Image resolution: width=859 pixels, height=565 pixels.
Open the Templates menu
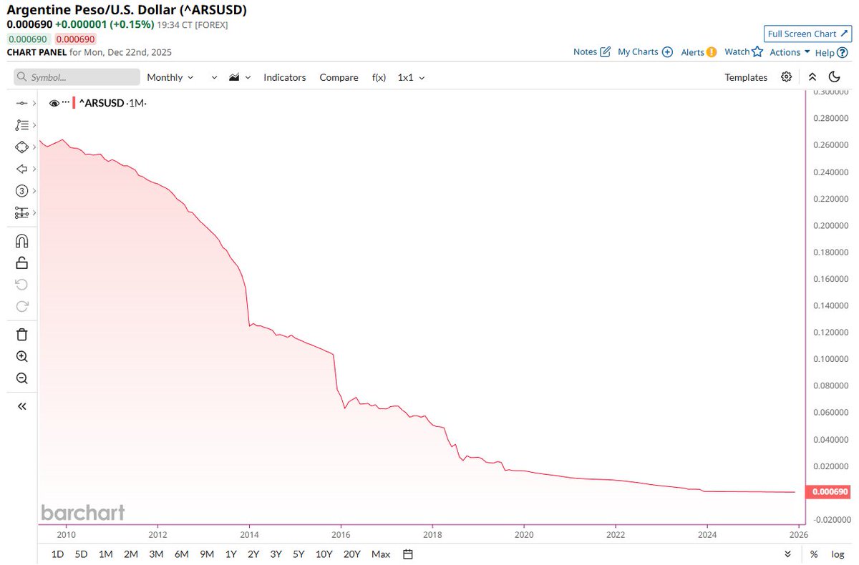point(746,77)
